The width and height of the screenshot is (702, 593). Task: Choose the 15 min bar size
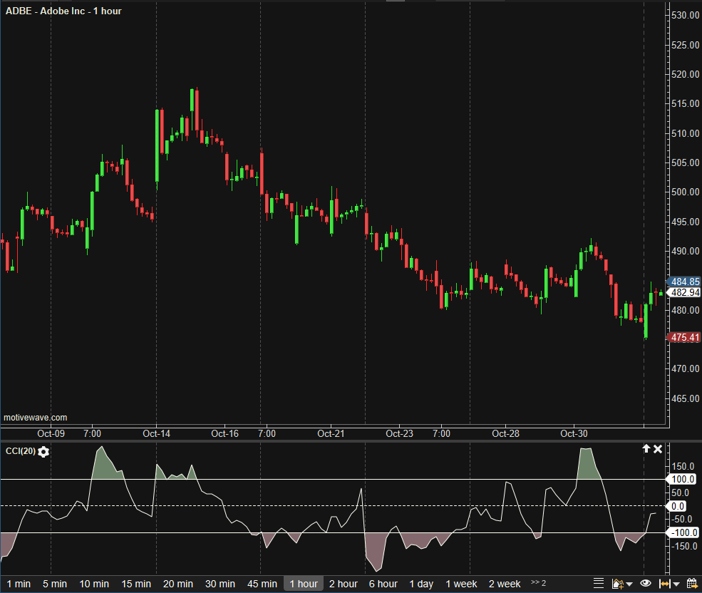(136, 584)
